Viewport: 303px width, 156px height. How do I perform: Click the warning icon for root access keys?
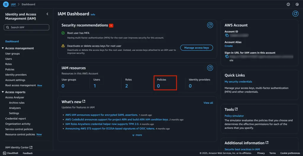coord(63,46)
